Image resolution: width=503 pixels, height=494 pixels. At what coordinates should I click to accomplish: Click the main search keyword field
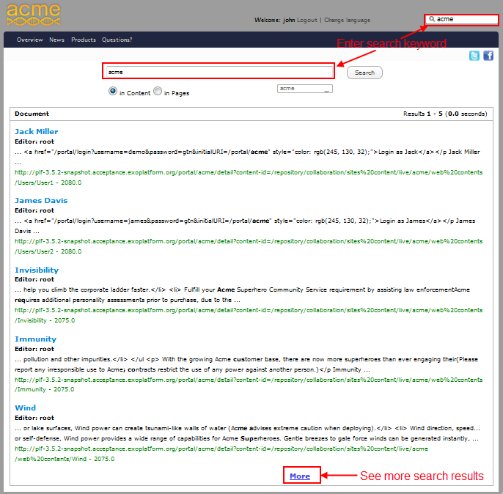218,72
